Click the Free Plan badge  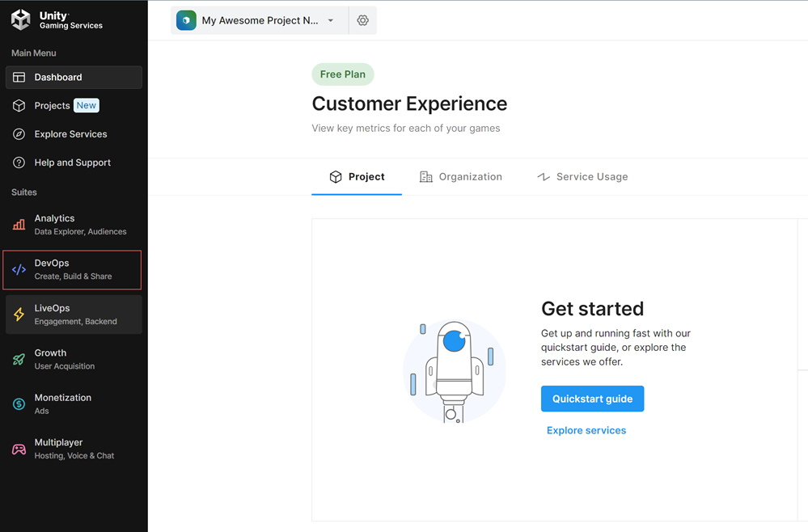pos(342,74)
